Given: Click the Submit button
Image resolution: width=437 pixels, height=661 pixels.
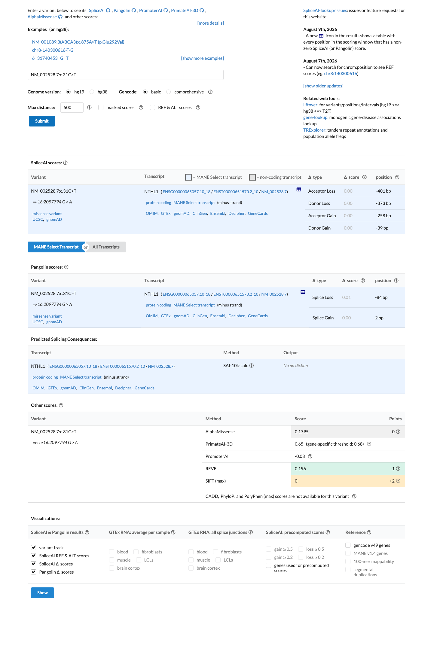Looking at the screenshot, I should tap(42, 121).
